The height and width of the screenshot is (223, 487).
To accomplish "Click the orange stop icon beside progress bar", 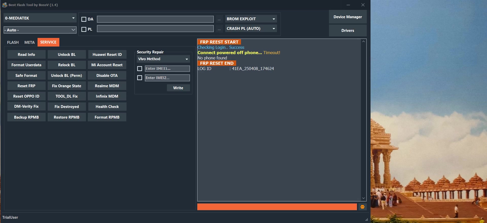I will pos(362,207).
